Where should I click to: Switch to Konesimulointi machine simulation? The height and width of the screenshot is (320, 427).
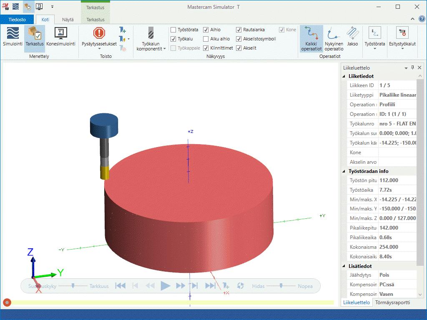coord(61,37)
